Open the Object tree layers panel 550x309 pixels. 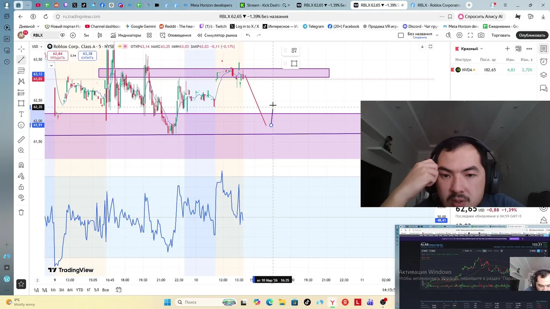(x=544, y=75)
